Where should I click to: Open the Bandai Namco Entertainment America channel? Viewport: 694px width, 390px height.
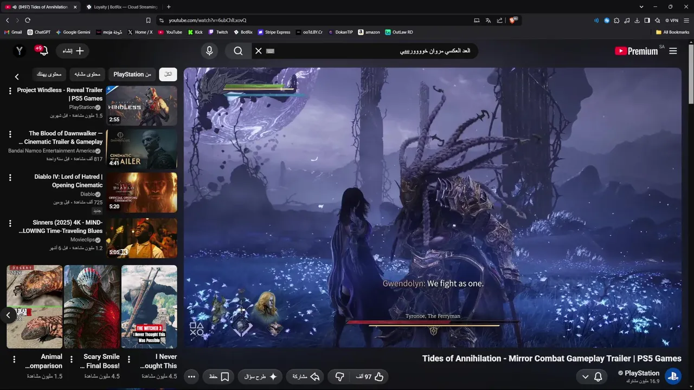point(52,151)
